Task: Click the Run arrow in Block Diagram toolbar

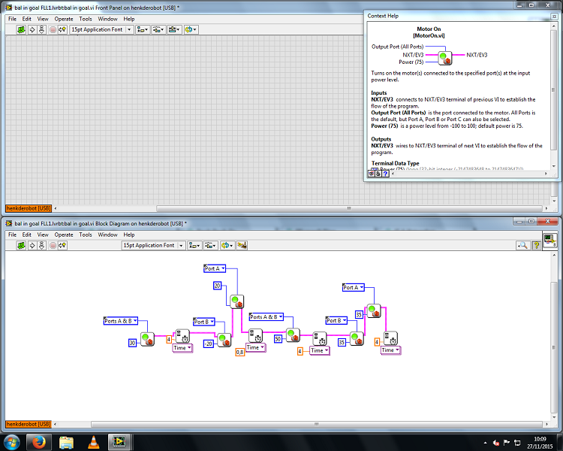Action: (x=32, y=245)
